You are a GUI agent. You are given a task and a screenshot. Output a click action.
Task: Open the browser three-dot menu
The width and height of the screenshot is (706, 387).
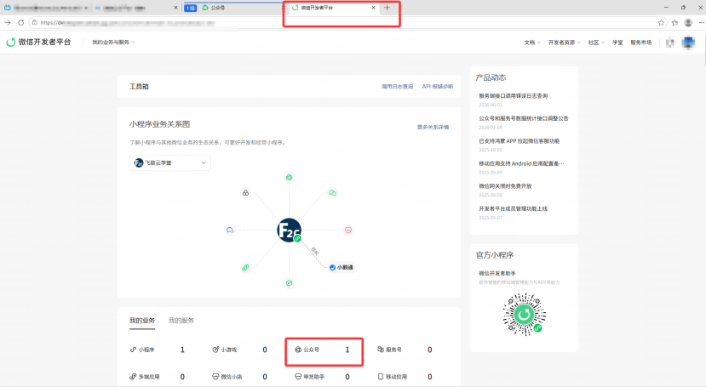pos(701,22)
